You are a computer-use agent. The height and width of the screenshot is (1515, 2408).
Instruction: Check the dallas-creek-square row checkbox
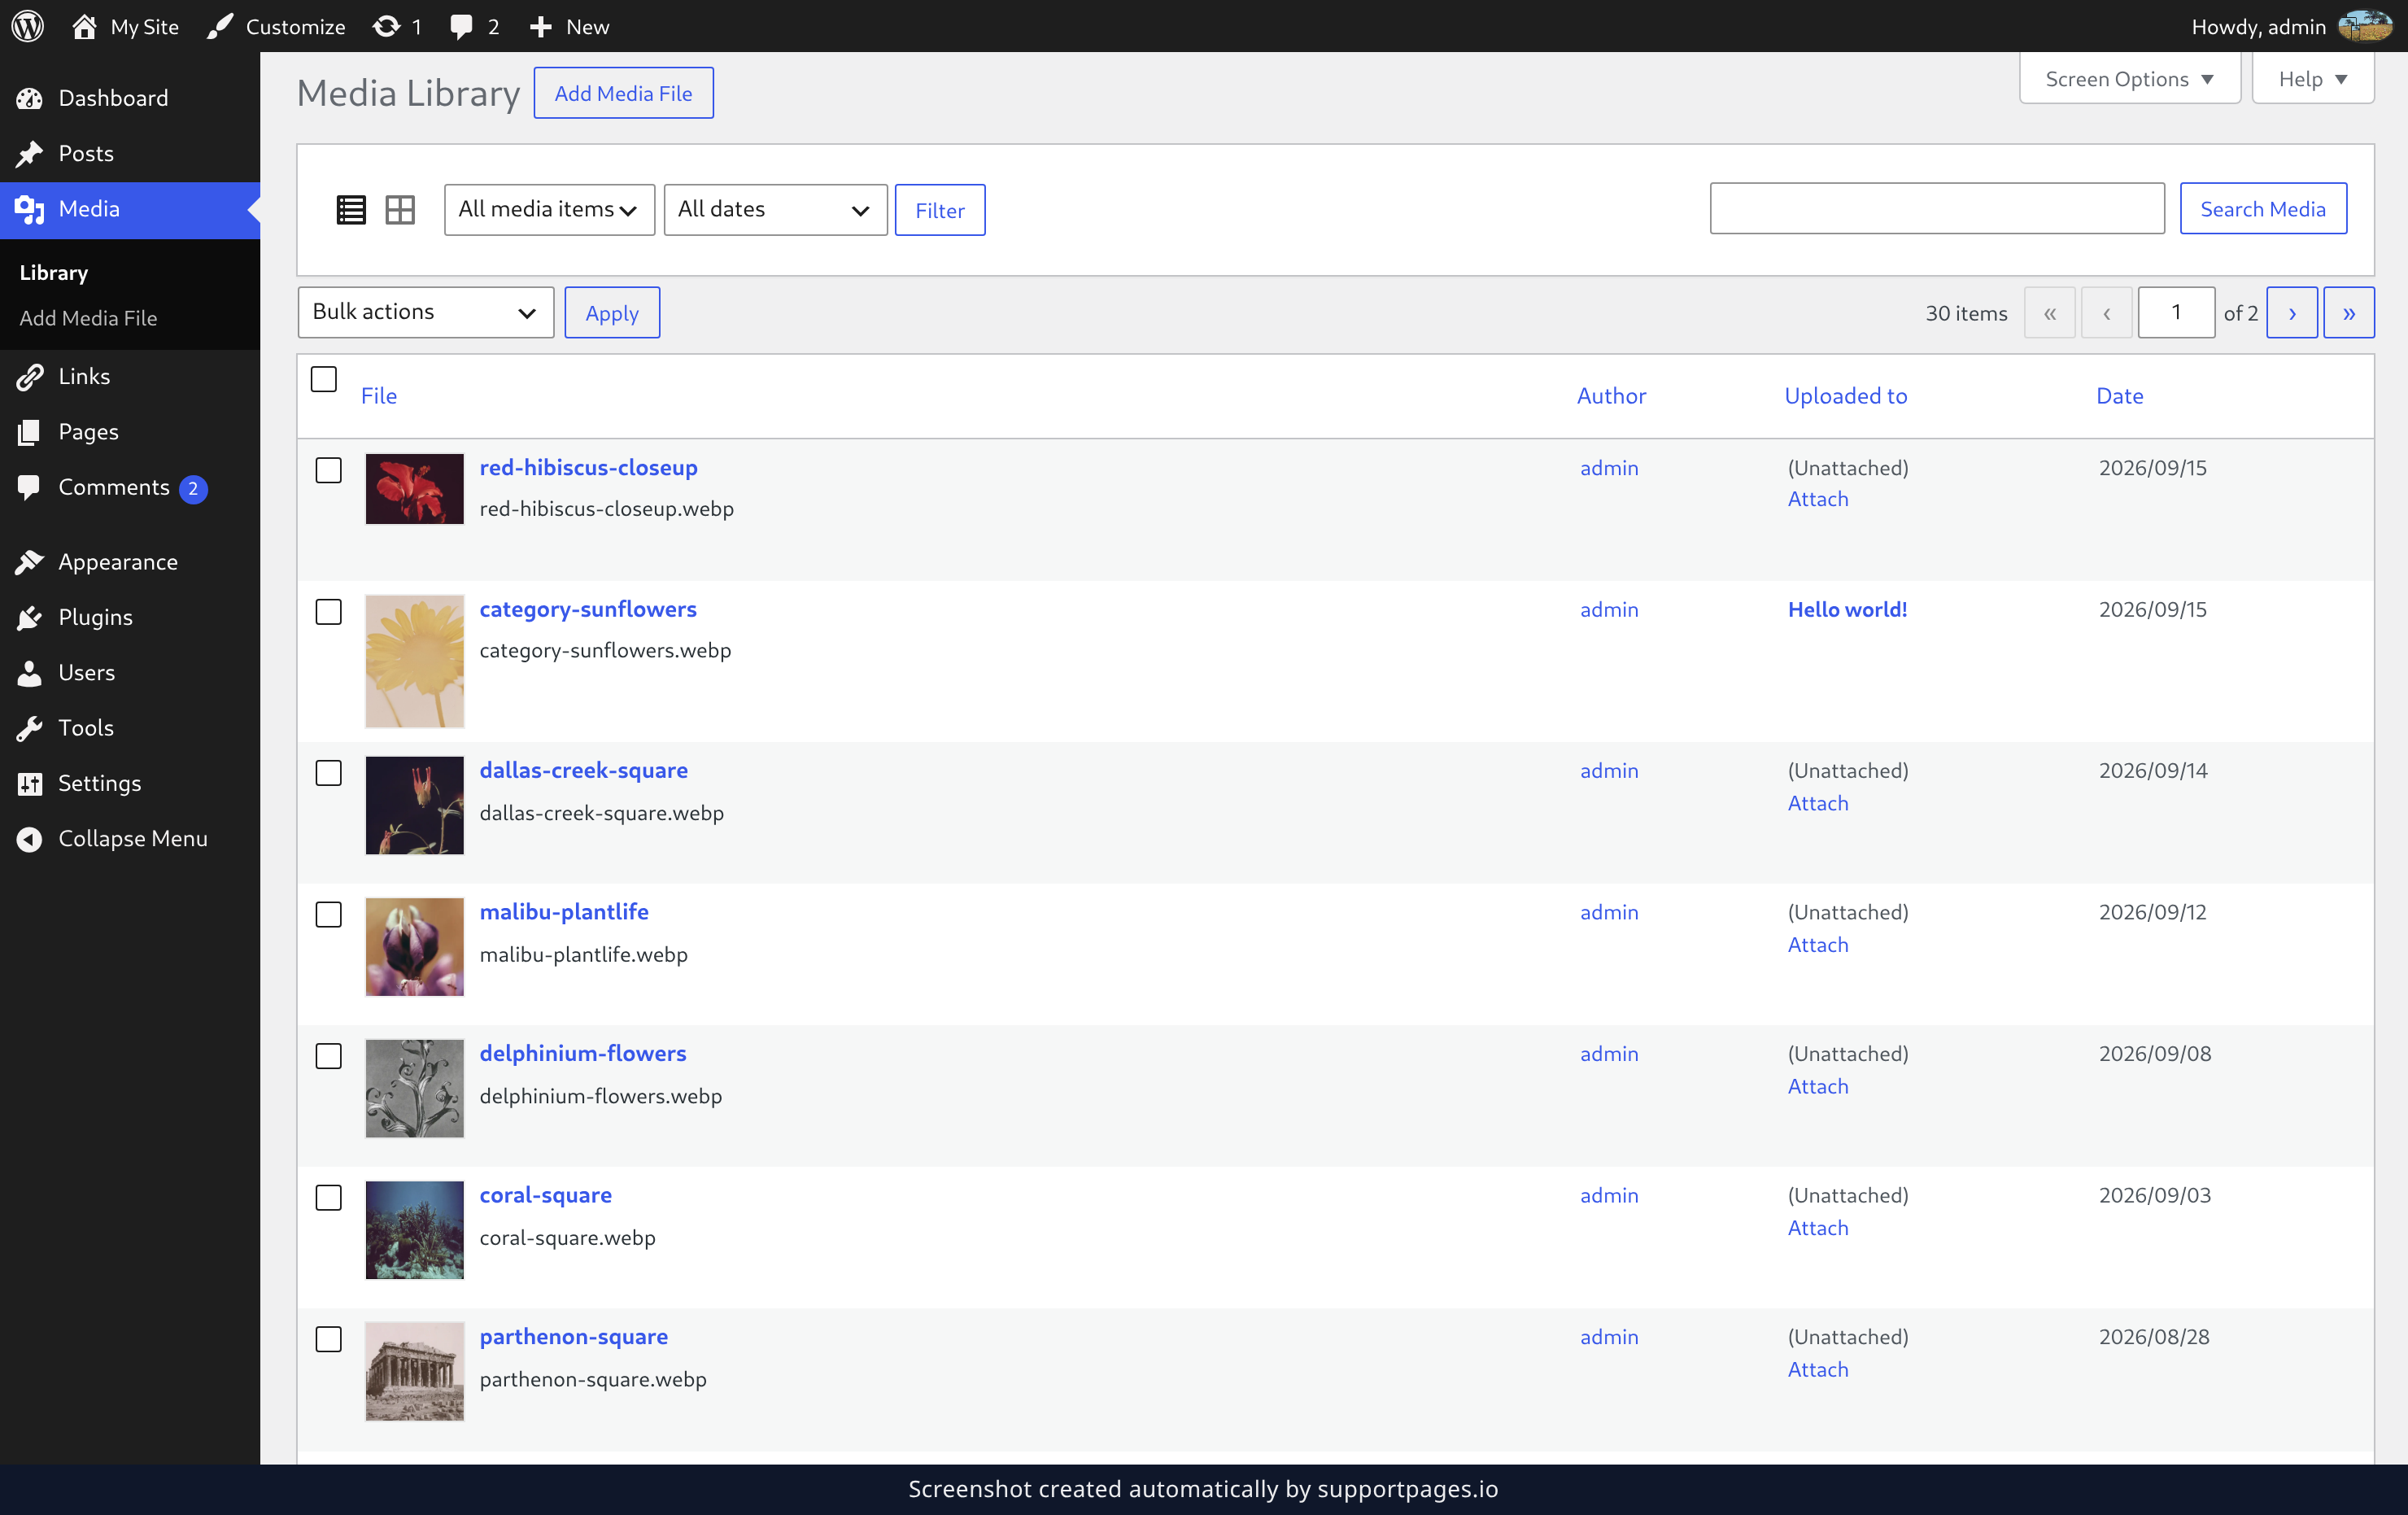329,773
